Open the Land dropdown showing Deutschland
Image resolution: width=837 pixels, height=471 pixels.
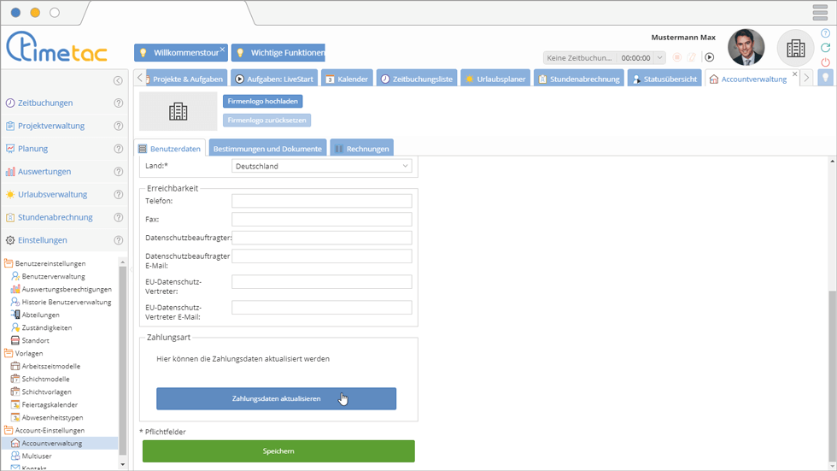321,166
